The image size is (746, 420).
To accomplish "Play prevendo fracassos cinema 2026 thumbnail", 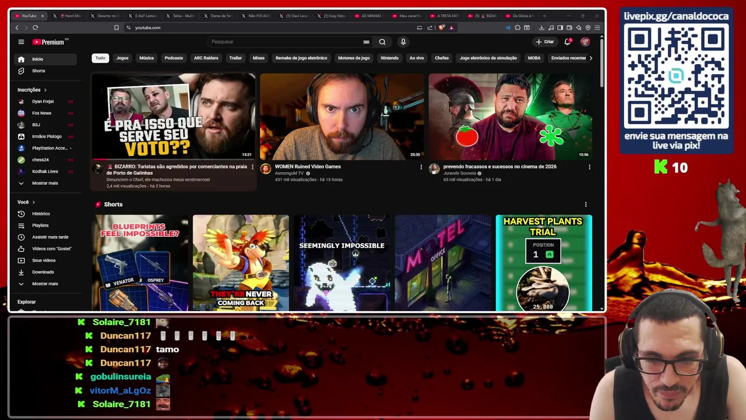I will coord(510,116).
